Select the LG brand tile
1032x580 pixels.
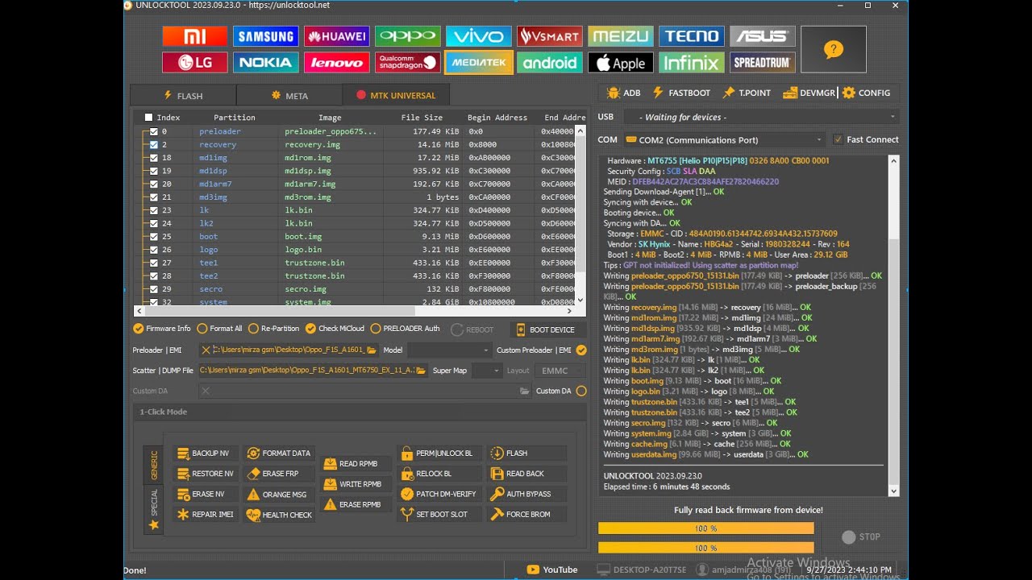pos(194,63)
